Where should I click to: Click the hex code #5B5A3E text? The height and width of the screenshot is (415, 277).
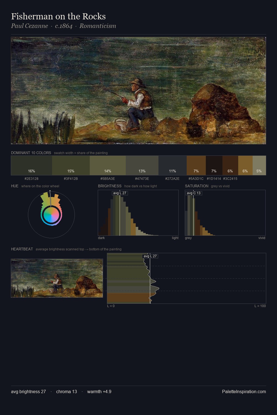coord(108,179)
